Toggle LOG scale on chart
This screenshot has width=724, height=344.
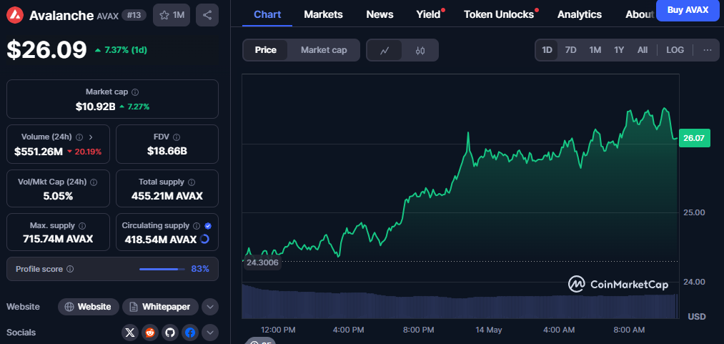click(x=675, y=50)
